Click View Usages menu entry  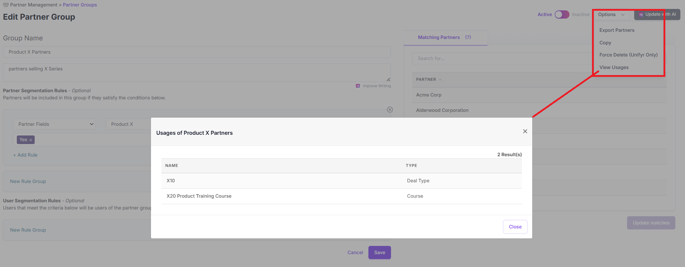(614, 67)
